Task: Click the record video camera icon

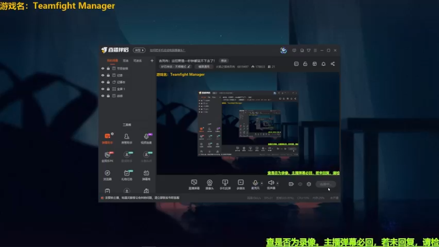Action: pyautogui.click(x=291, y=184)
